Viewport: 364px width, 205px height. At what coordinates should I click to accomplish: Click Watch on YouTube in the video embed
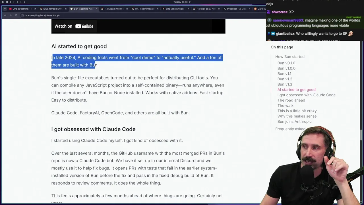click(x=74, y=26)
